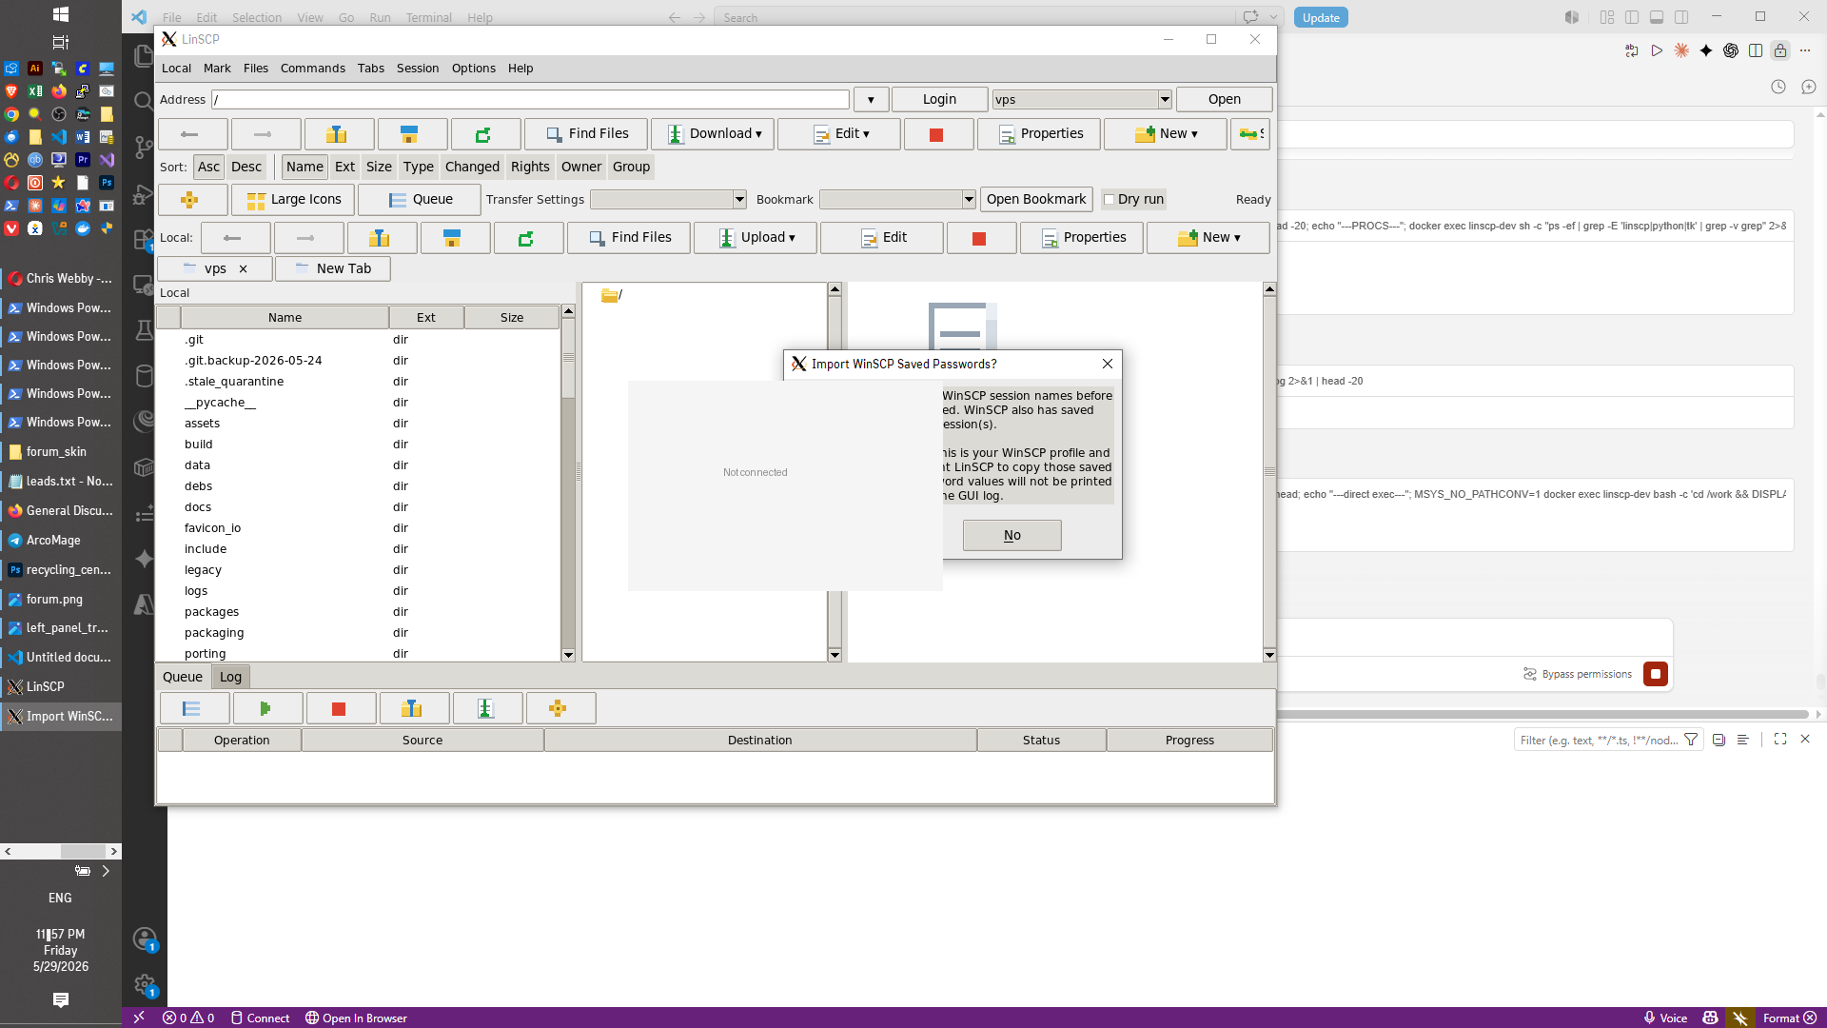Sort by Ext toggle button
This screenshot has width=1827, height=1028.
click(x=344, y=168)
